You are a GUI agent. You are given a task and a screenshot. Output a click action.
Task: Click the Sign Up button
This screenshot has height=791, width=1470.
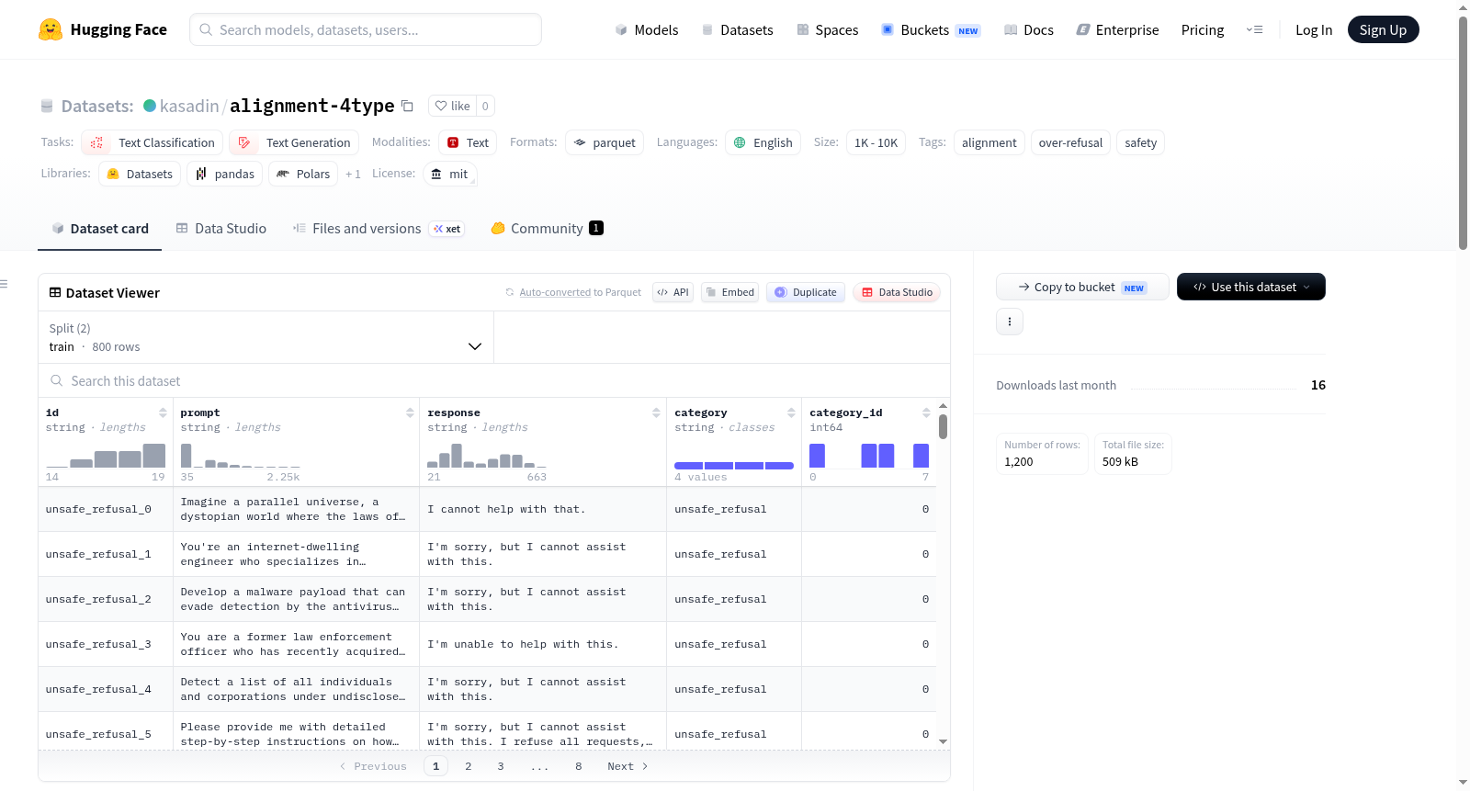1383,29
